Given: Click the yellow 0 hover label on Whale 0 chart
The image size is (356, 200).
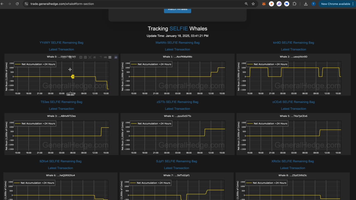Looking at the screenshot, I should [x=73, y=77].
